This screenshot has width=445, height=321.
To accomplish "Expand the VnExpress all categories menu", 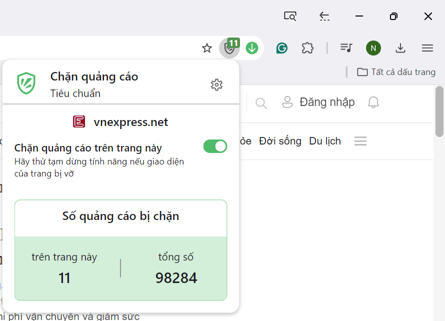I will click(x=360, y=141).
